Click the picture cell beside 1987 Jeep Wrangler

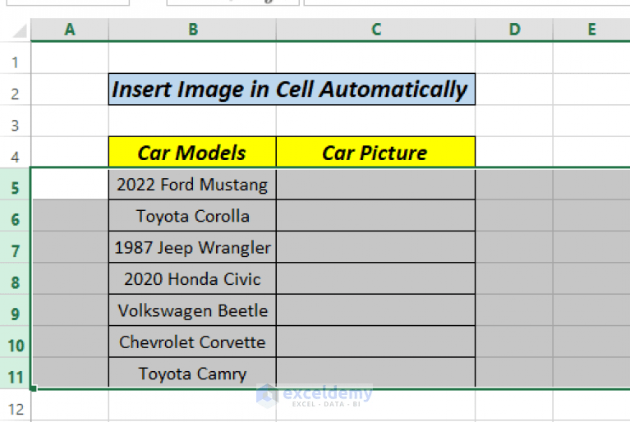click(375, 247)
